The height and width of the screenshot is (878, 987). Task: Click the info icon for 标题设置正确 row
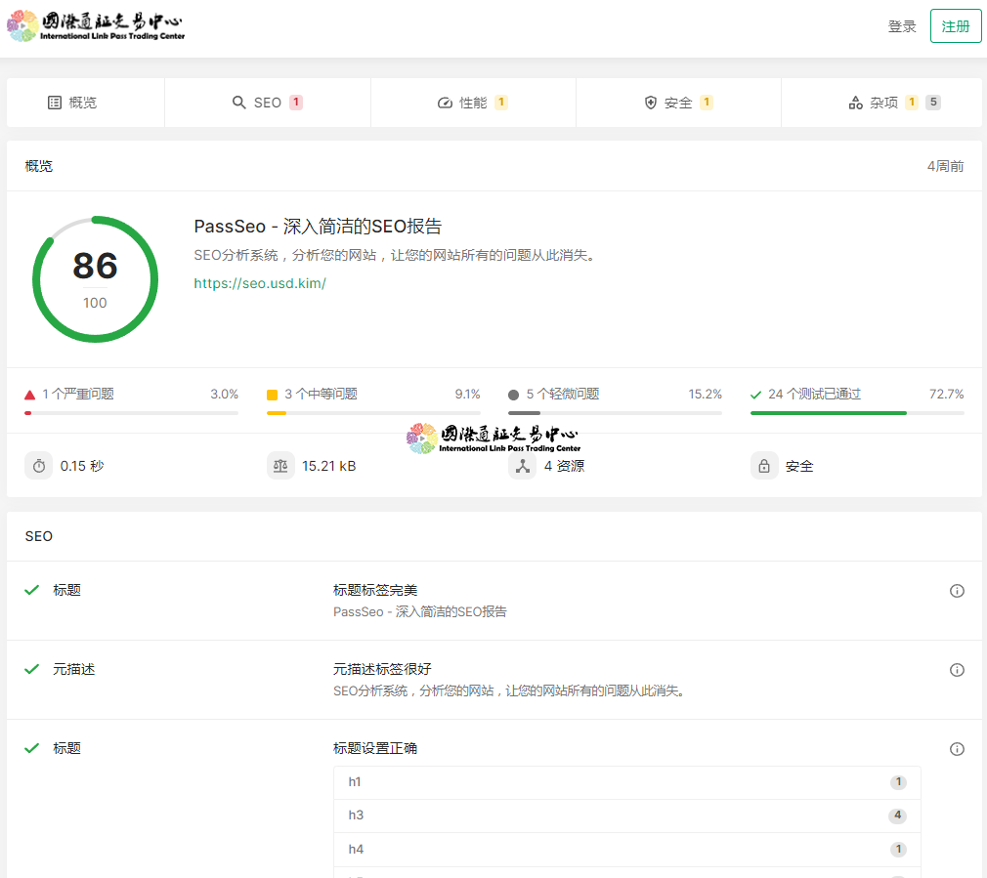tap(957, 749)
